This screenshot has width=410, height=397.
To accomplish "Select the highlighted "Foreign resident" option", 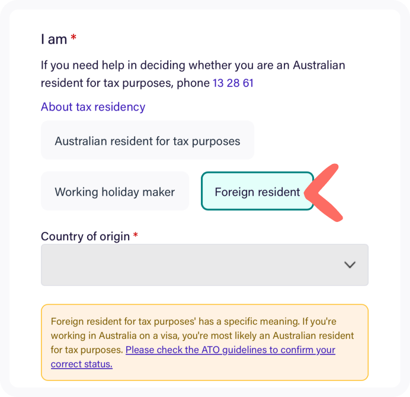I will tap(257, 192).
